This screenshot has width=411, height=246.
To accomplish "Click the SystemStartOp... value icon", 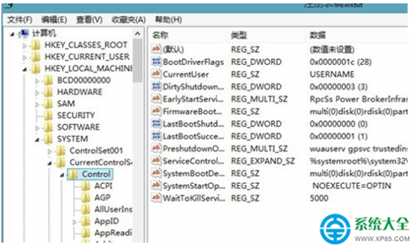I will (156, 185).
